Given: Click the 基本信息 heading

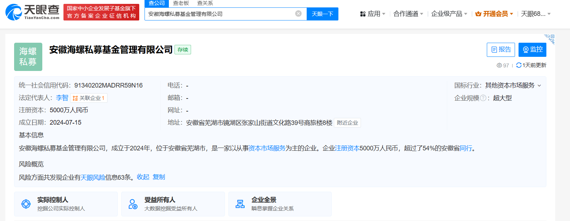Looking at the screenshot, I should coord(31,135).
